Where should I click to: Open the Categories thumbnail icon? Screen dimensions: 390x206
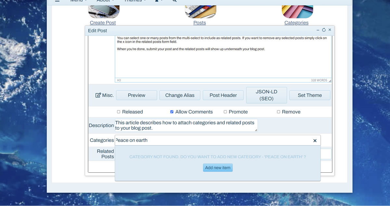(x=297, y=12)
